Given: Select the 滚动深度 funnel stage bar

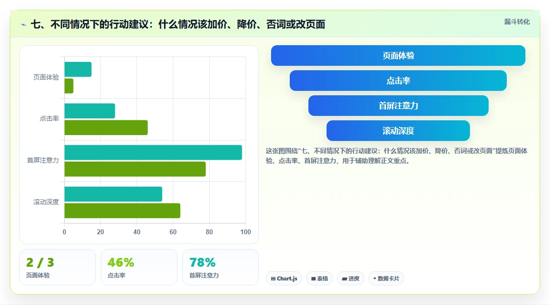Looking at the screenshot, I should 398,131.
